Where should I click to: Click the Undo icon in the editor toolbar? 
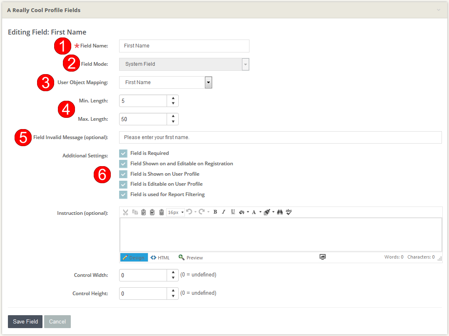pyautogui.click(x=190, y=212)
